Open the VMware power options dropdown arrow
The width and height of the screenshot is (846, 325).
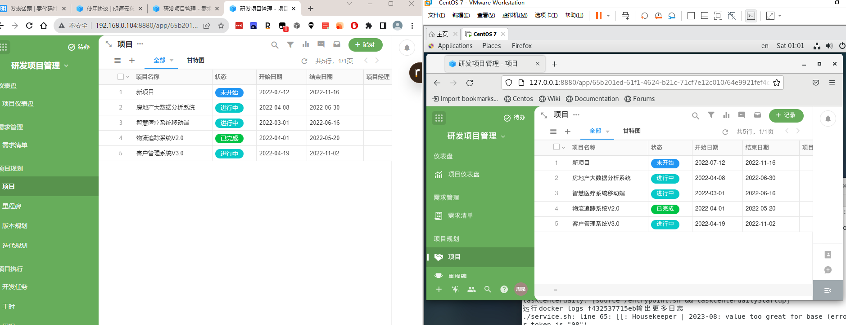click(608, 16)
